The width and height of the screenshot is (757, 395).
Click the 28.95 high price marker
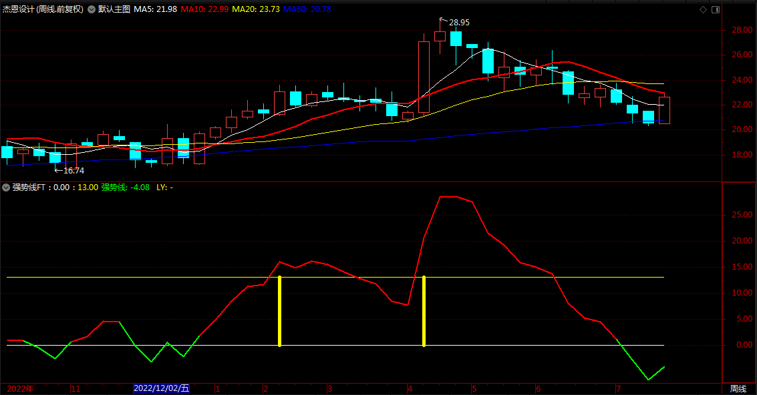[458, 23]
